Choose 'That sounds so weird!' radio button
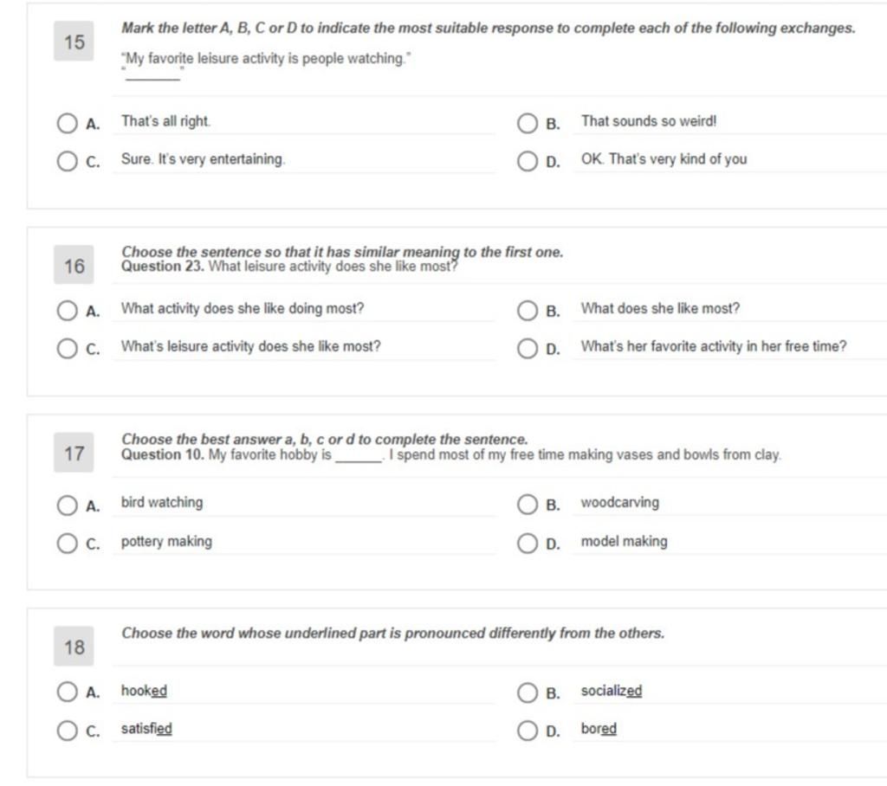 [x=528, y=123]
